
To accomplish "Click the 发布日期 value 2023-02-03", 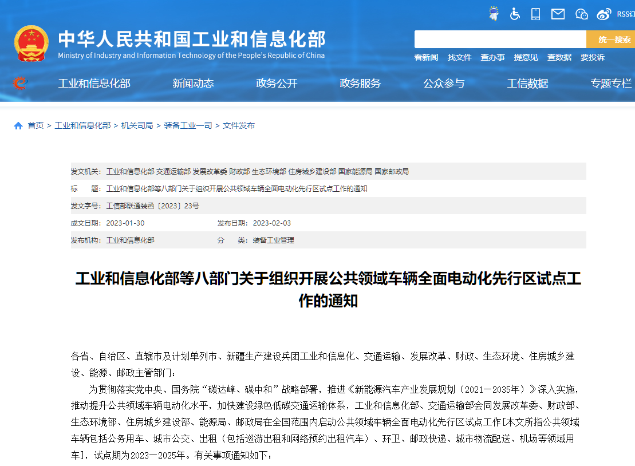I will point(272,223).
